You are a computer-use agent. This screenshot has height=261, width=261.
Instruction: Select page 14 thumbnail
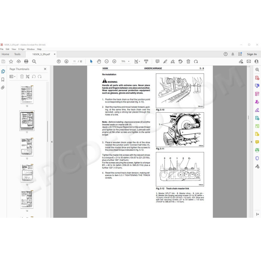(27, 199)
